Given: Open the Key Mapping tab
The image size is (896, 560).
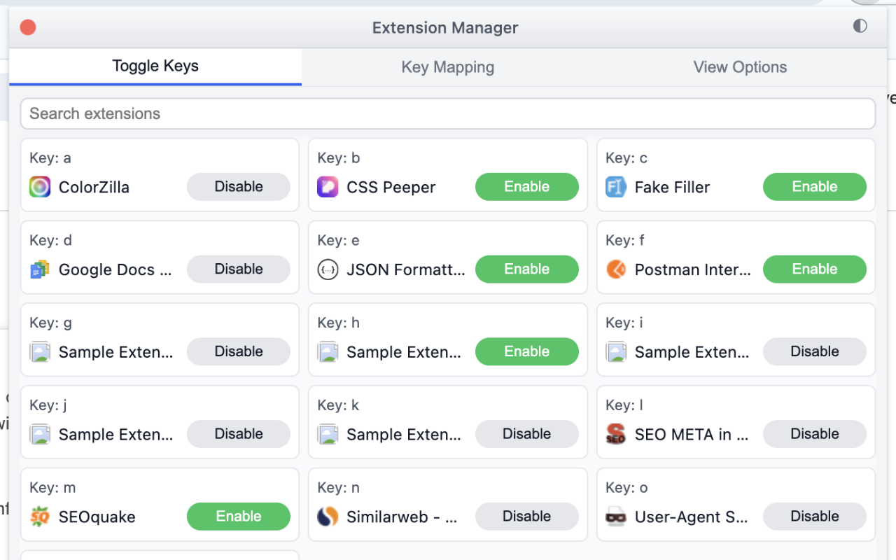Looking at the screenshot, I should pos(448,67).
